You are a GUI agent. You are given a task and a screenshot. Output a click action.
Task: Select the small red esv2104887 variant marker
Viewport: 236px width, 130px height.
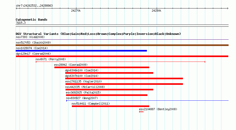point(141,112)
